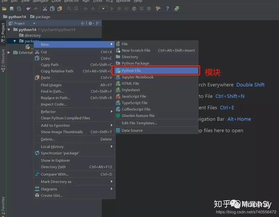Select Find in Path... menu entry
Viewport: 279px width, 217px height.
click(74, 91)
